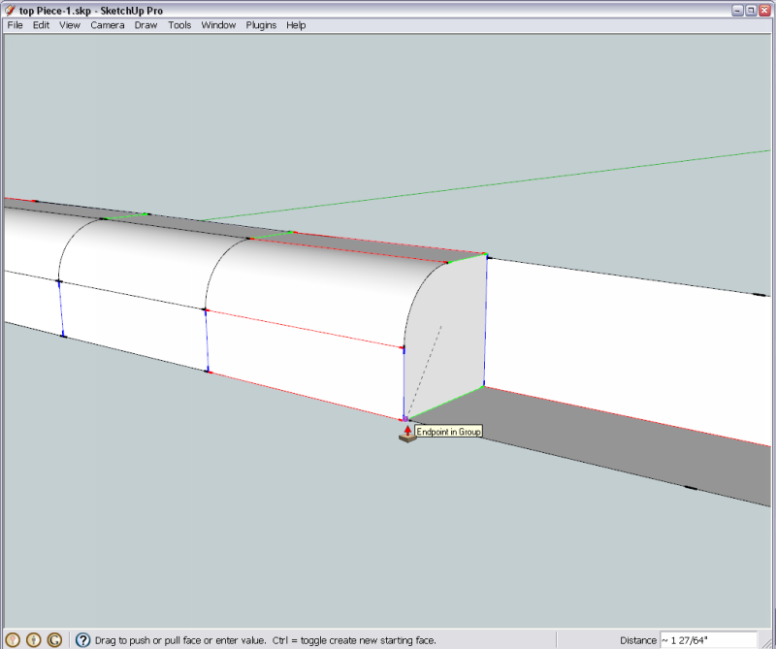Screen dimensions: 776x649
Task: Open the File menu
Action: click(x=15, y=25)
